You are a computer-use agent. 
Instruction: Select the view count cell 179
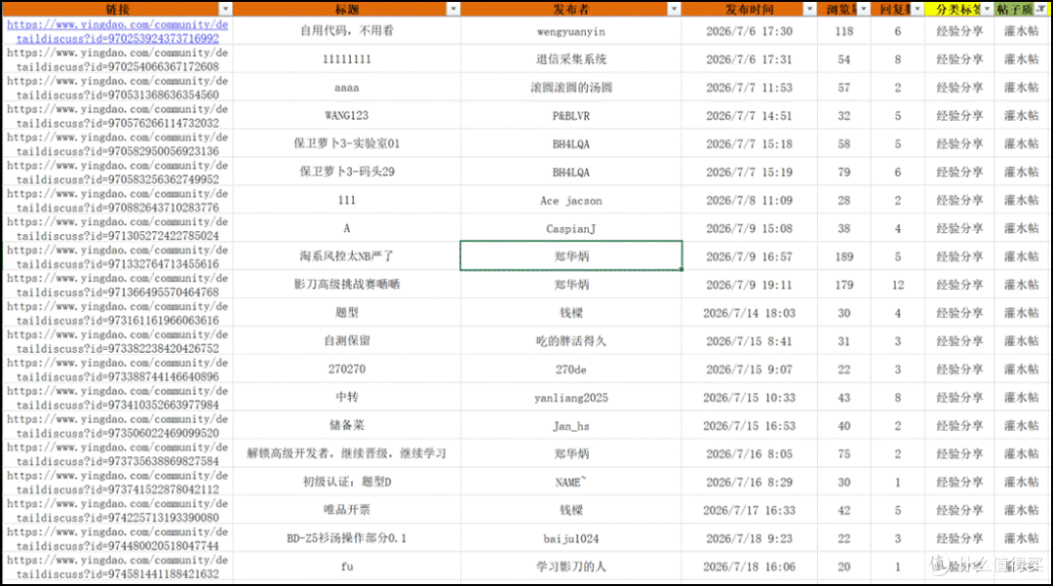click(844, 285)
